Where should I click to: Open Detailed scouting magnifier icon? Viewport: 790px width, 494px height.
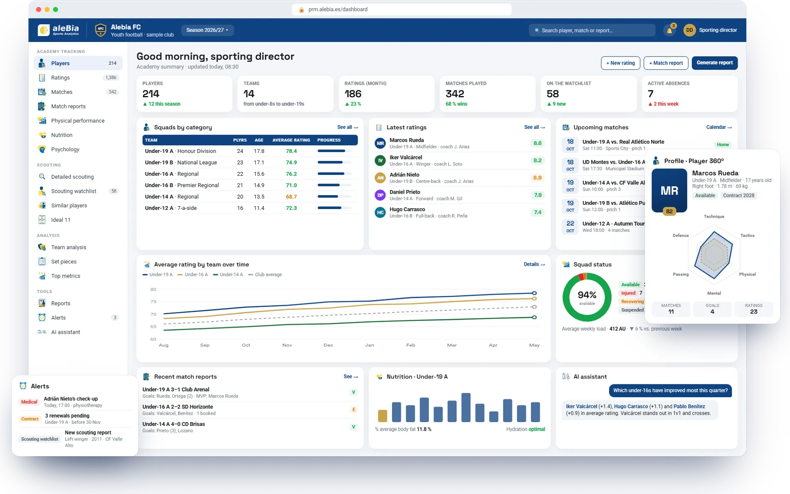click(x=42, y=177)
